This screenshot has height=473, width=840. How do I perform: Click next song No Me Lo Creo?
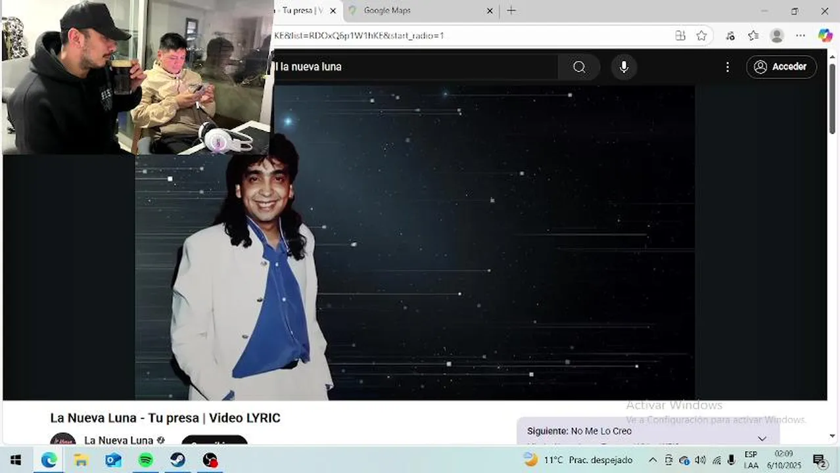(601, 431)
